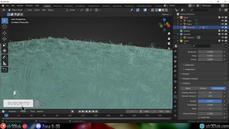
Task: Play the timeline animation
Action: pos(90,111)
